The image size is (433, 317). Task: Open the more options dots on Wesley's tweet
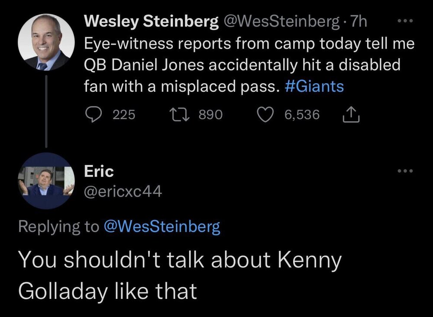pos(405,21)
